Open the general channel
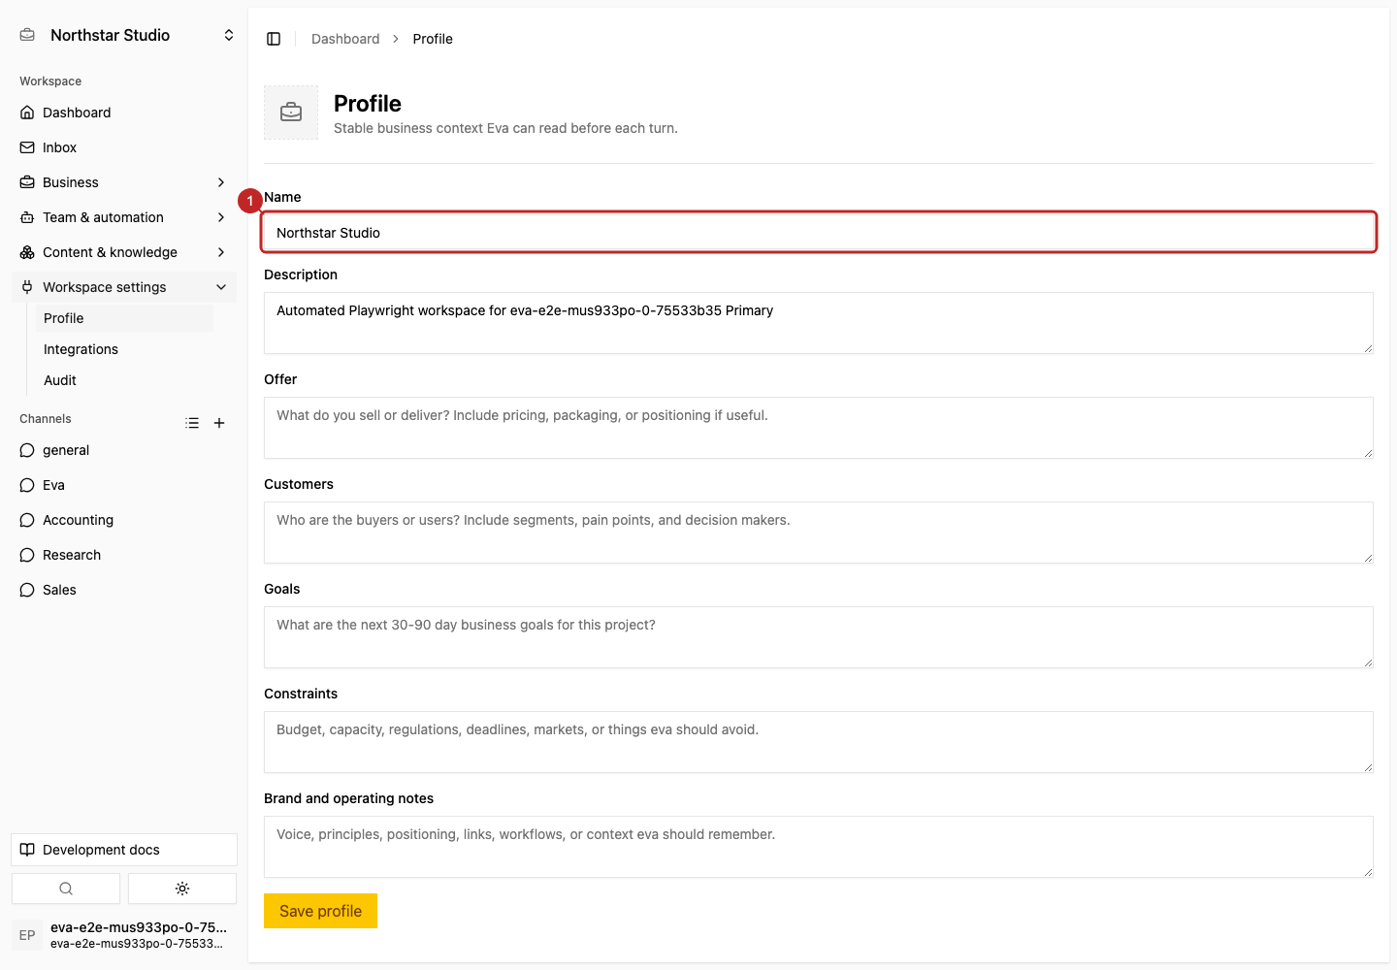This screenshot has height=970, width=1397. point(124,450)
